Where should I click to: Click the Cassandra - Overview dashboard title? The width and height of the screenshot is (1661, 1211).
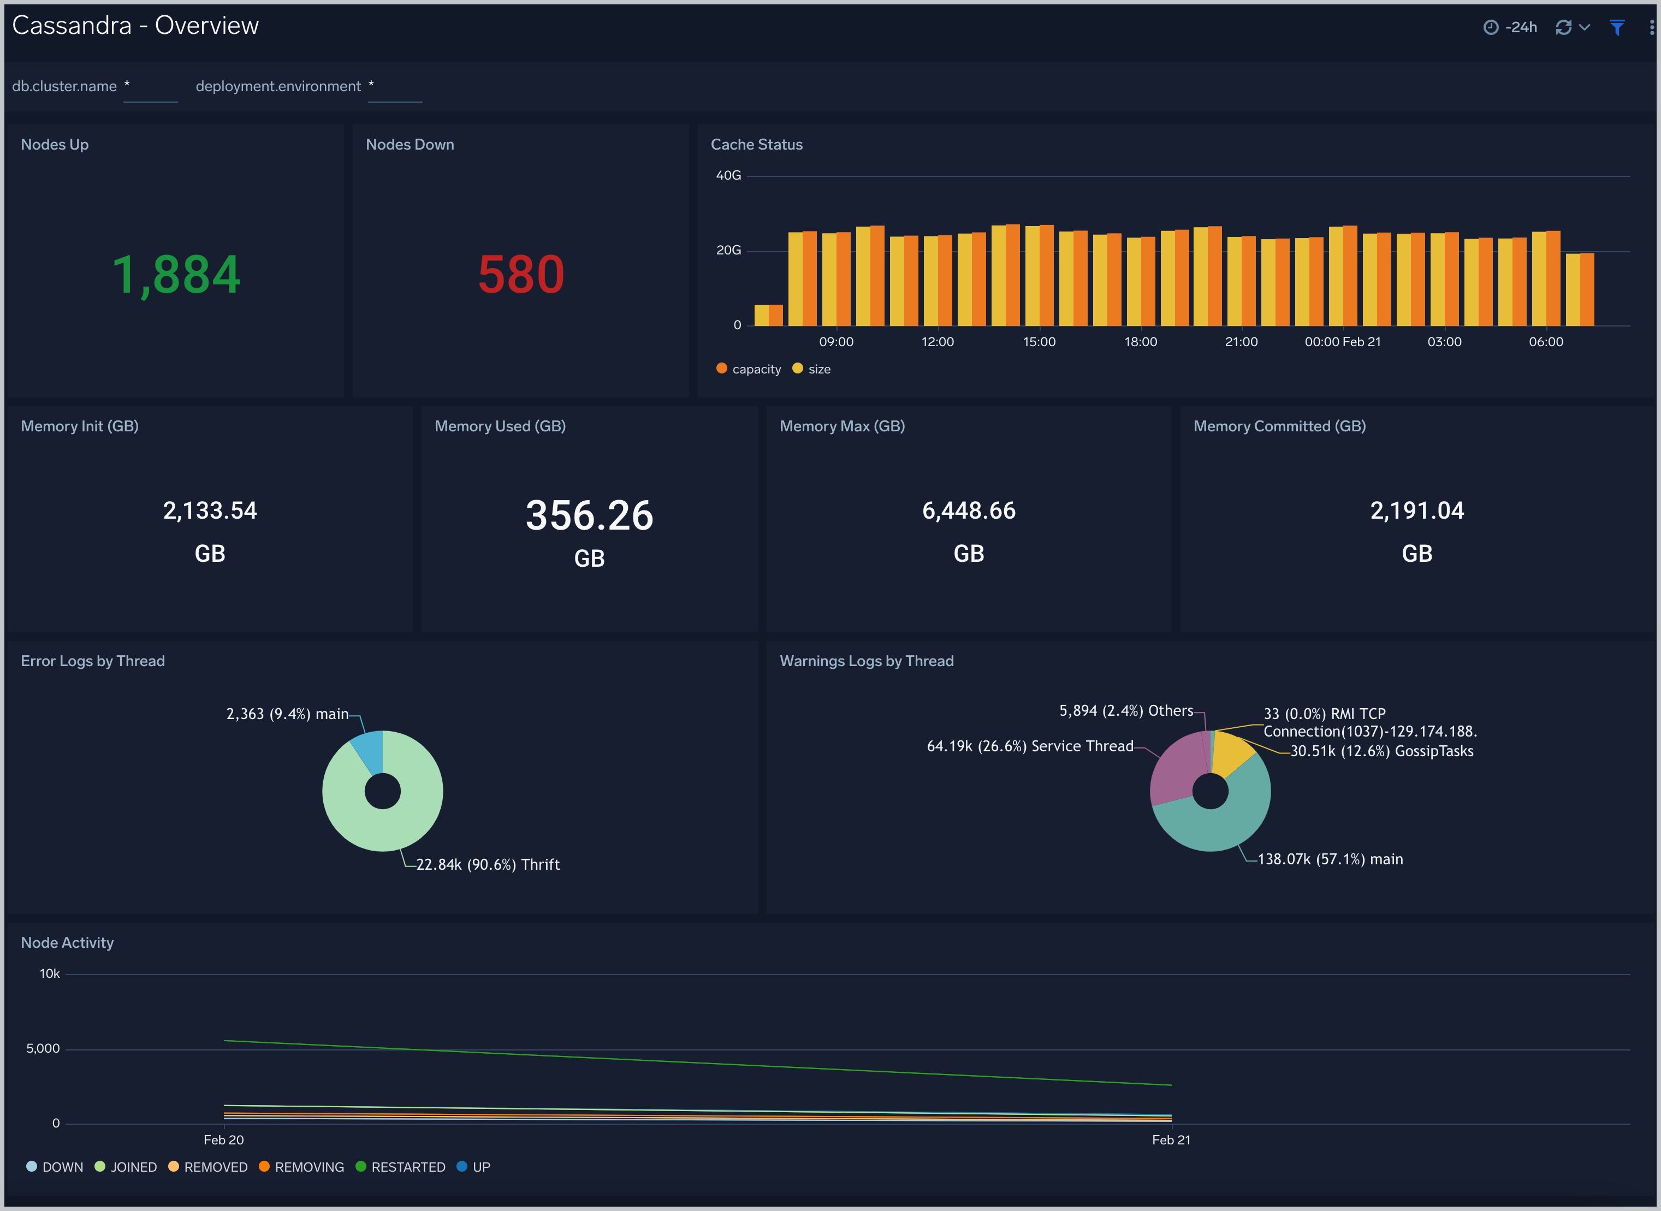point(135,26)
